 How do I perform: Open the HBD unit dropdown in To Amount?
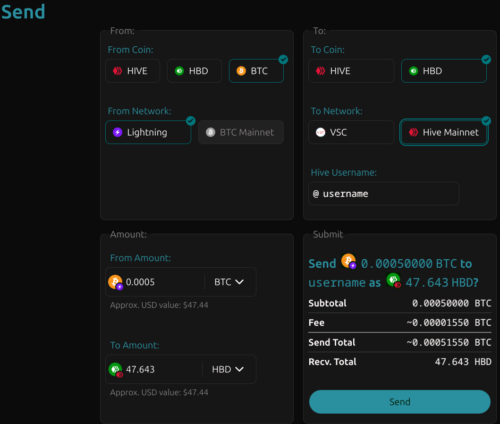pyautogui.click(x=228, y=369)
